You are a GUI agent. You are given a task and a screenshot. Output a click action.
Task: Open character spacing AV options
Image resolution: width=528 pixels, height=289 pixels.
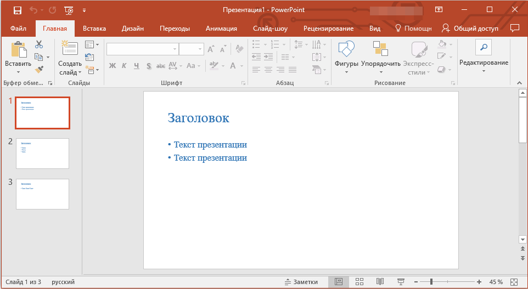(175, 66)
